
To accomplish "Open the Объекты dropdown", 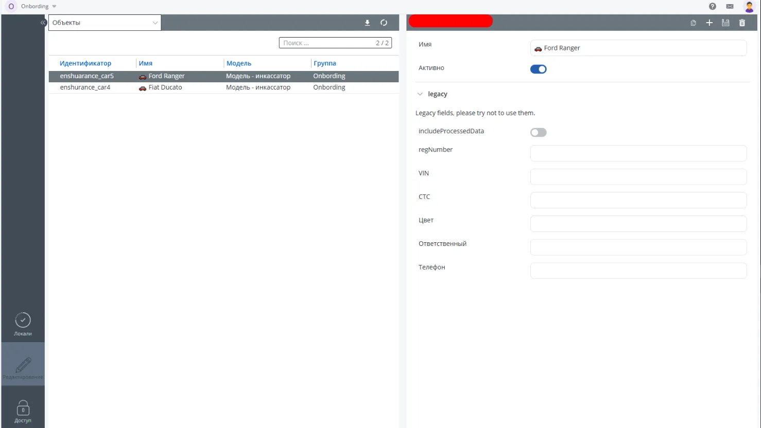I will (105, 23).
